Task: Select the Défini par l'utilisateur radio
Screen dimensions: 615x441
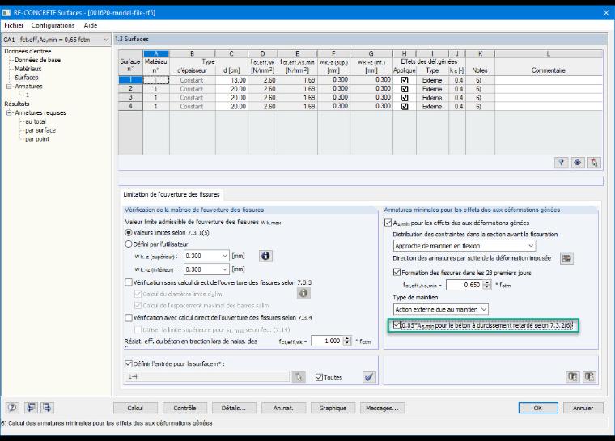Action: click(128, 244)
